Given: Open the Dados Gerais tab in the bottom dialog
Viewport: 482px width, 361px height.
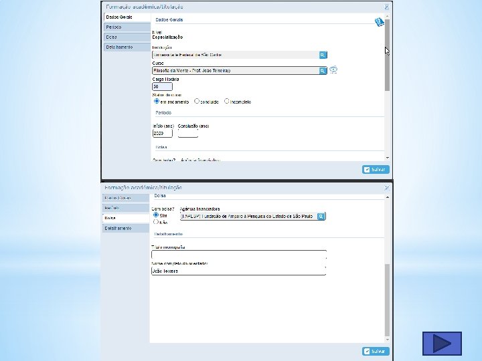Looking at the screenshot, I should coord(126,198).
